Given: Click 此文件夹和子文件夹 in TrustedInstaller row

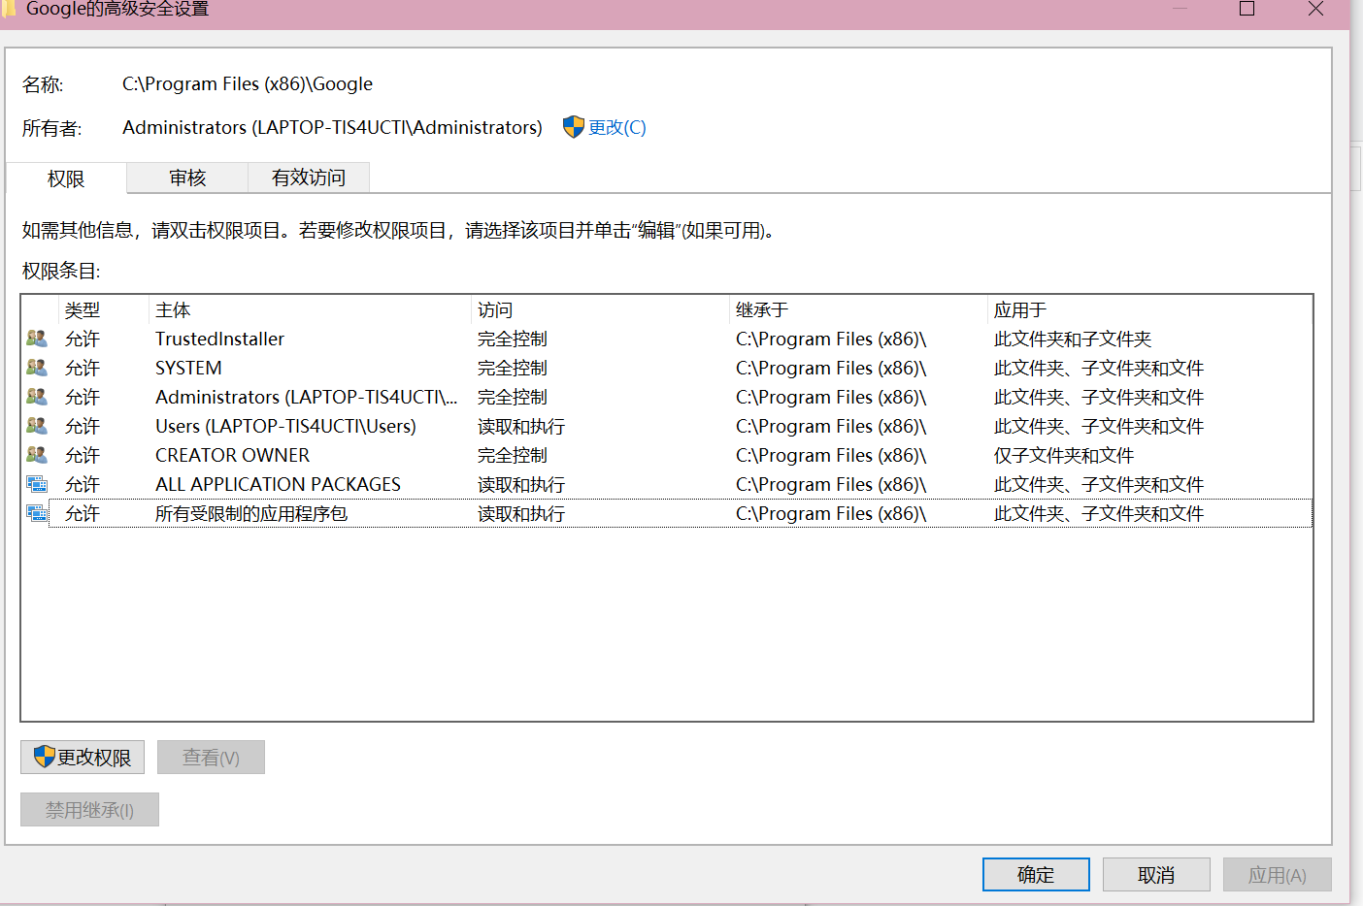Looking at the screenshot, I should tap(1073, 339).
